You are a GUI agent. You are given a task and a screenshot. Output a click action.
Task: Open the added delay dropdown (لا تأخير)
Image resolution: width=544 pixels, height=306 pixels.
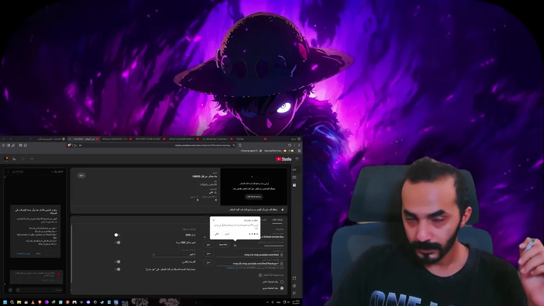pos(175,255)
